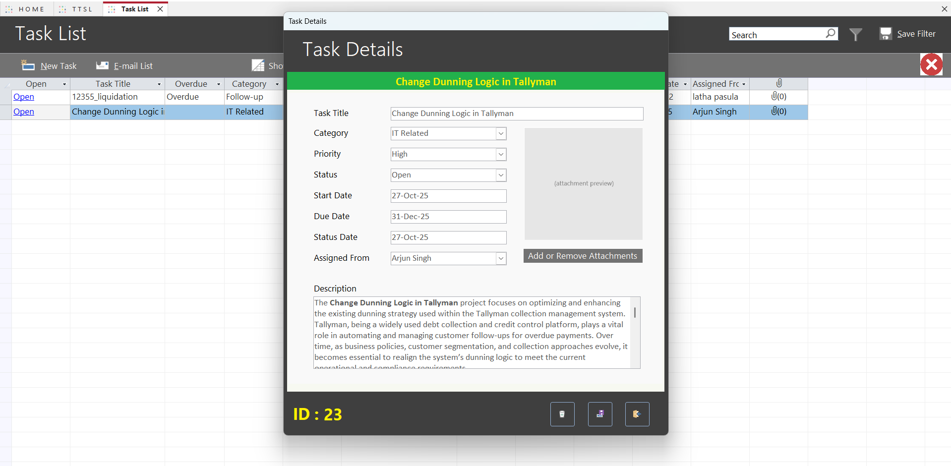Click the delete task trash icon
The height and width of the screenshot is (466, 951).
tap(562, 414)
